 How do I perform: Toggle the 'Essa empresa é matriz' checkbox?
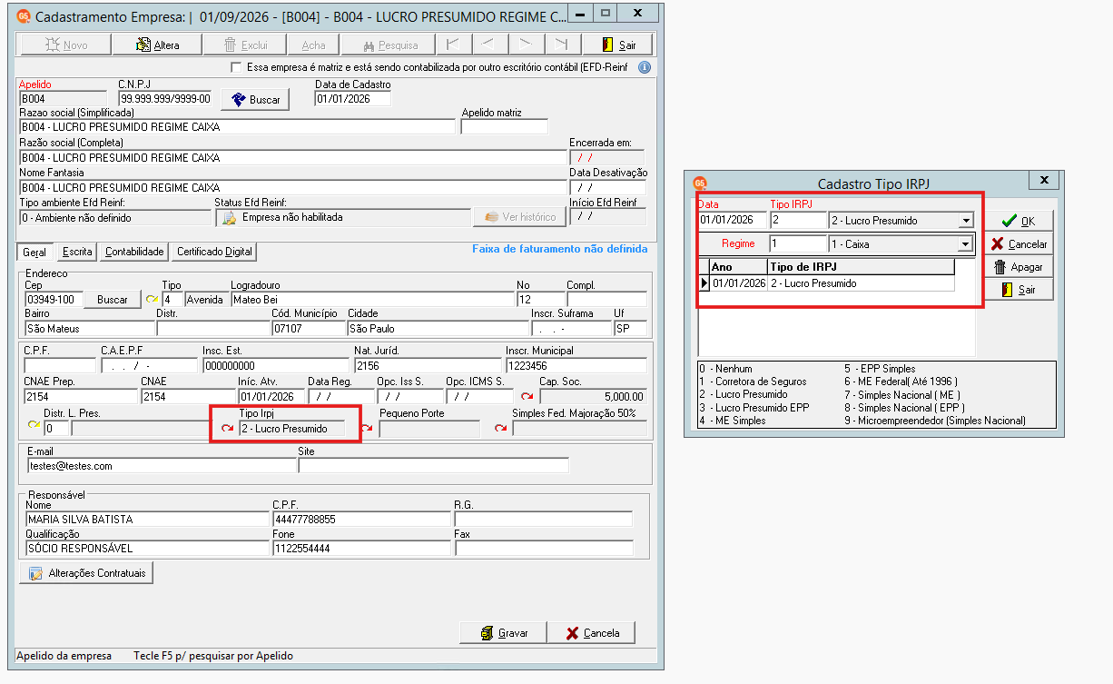click(x=237, y=67)
